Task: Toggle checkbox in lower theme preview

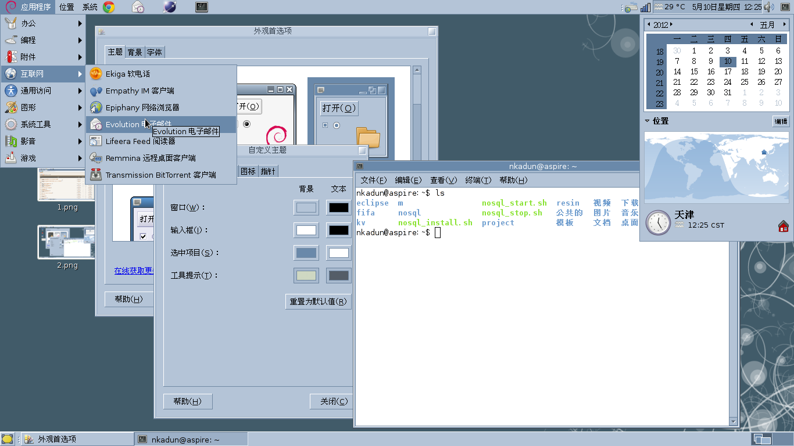Action: pyautogui.click(x=143, y=236)
